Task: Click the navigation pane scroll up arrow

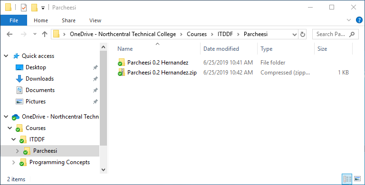Action: coord(104,47)
